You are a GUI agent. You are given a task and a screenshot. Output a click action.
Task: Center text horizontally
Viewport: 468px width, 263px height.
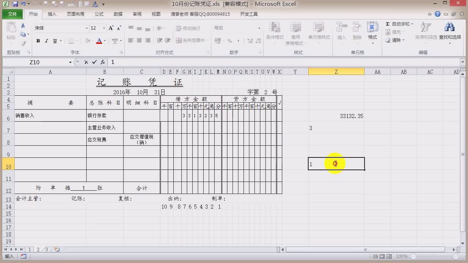[x=139, y=41]
